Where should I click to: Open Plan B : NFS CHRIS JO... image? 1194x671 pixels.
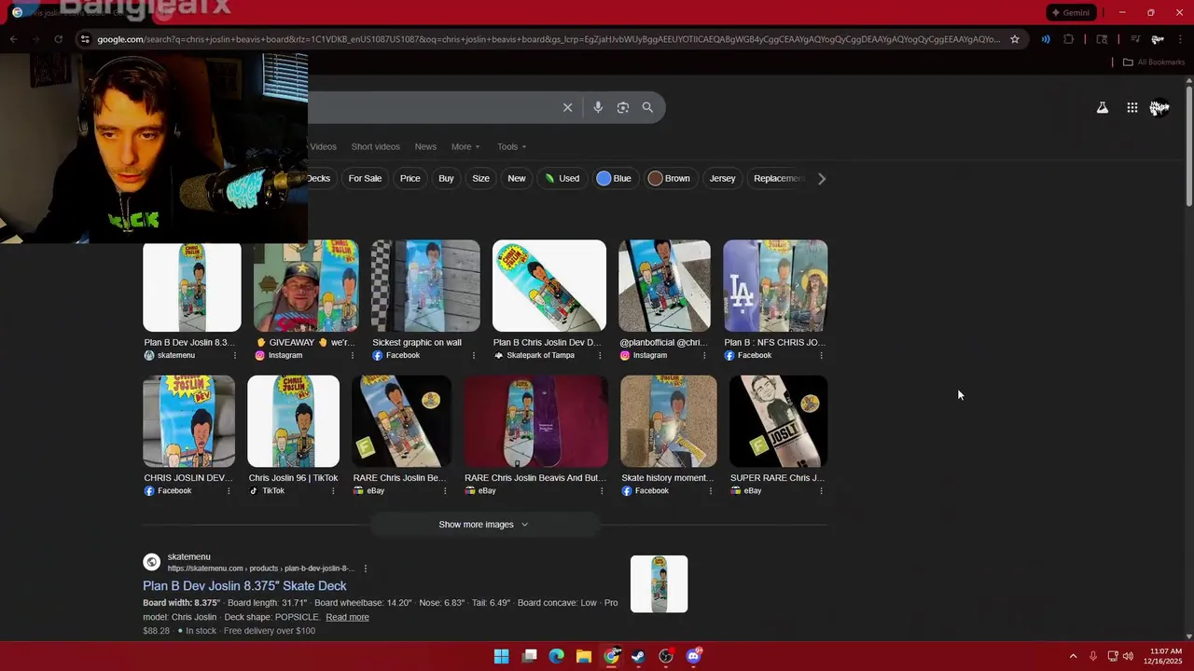[775, 285]
